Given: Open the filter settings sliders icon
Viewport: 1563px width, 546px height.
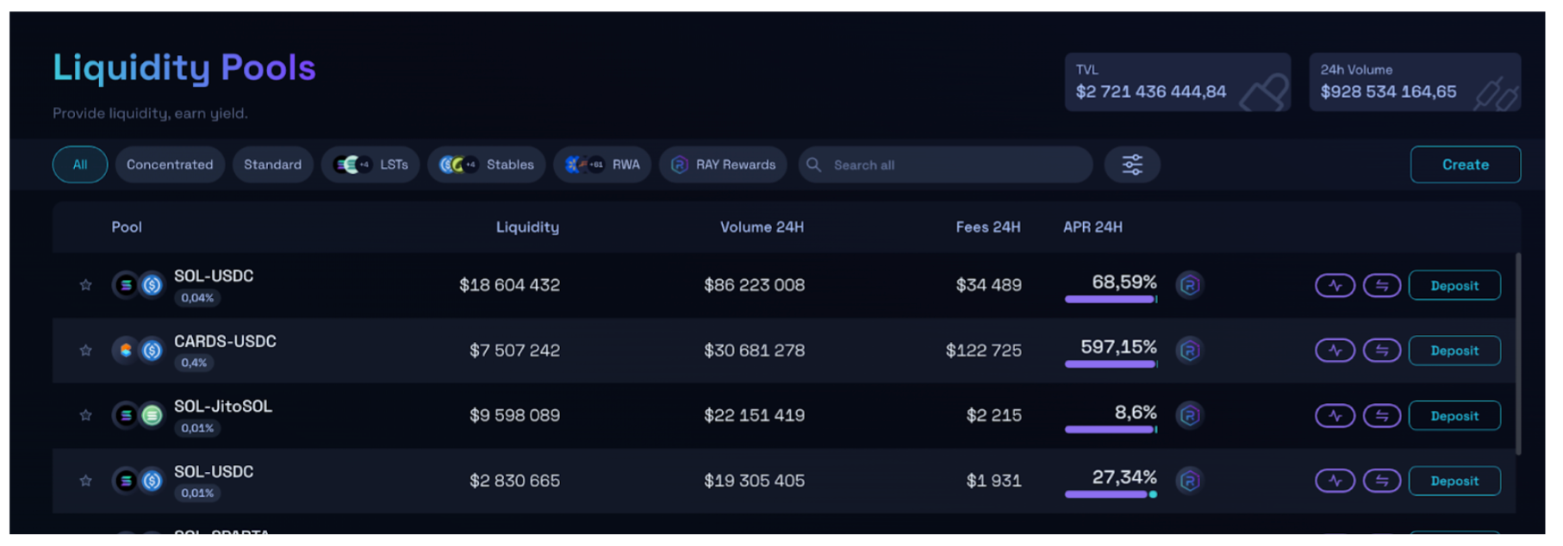Looking at the screenshot, I should [1131, 164].
